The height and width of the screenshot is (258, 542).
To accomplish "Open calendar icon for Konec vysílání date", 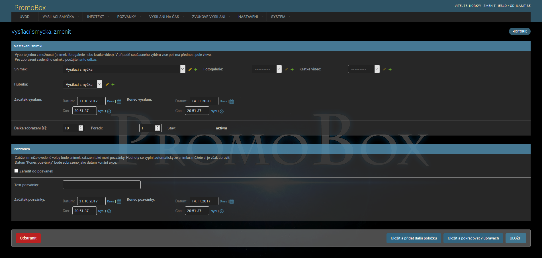I will 232,101.
